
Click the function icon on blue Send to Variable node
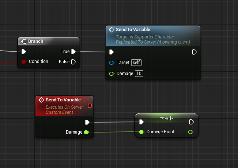(112, 30)
